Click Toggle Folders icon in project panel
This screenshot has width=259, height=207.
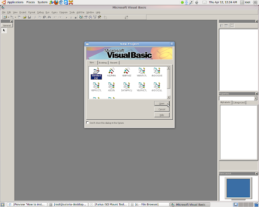coord(232,25)
